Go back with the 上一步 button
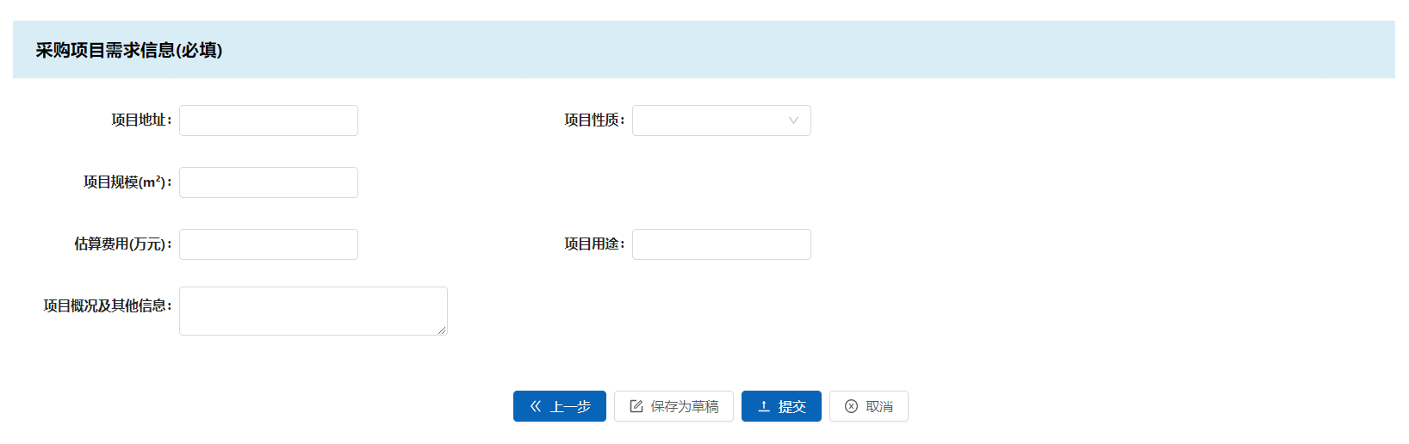This screenshot has height=444, width=1409. point(560,406)
